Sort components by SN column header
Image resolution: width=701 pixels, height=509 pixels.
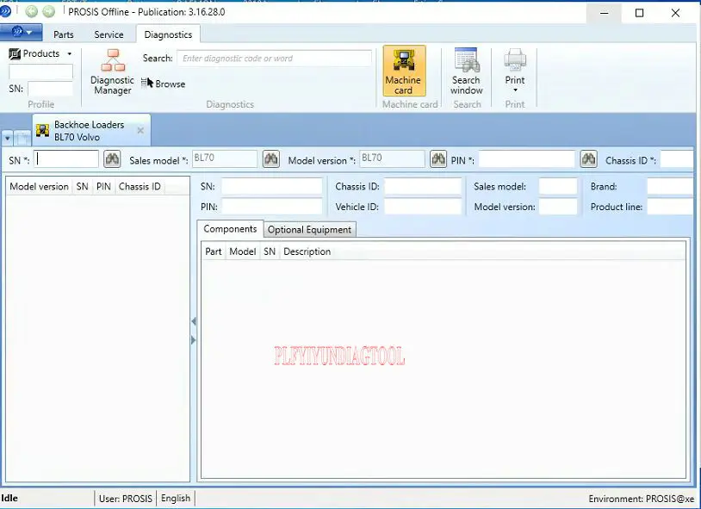(x=270, y=251)
